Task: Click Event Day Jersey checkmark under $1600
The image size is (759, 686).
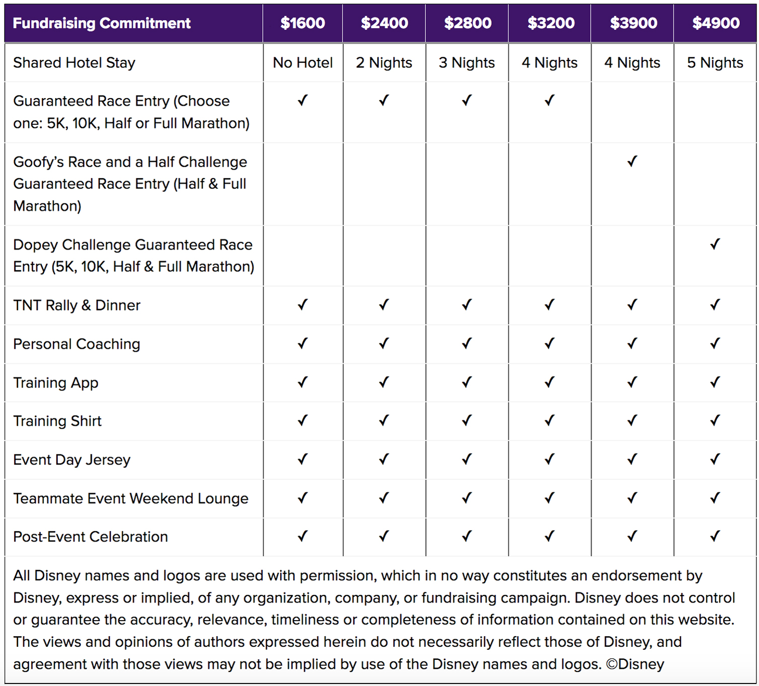Action: (x=302, y=459)
